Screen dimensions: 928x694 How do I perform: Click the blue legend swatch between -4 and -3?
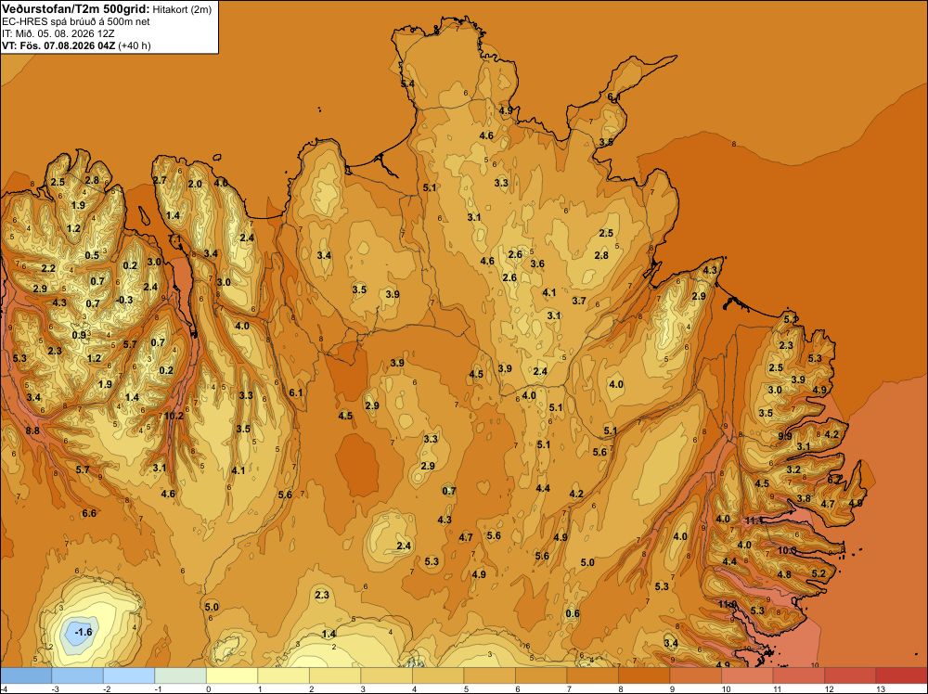pos(26,675)
